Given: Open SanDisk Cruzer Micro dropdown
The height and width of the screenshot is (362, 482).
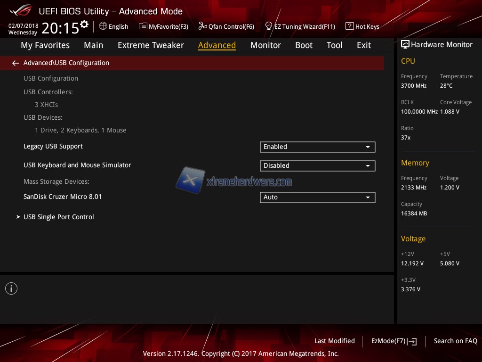Looking at the screenshot, I should point(317,197).
